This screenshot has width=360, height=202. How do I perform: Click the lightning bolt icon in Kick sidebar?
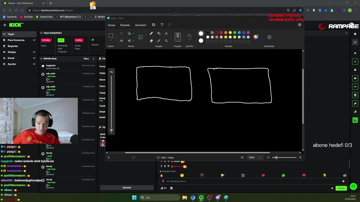355,61
